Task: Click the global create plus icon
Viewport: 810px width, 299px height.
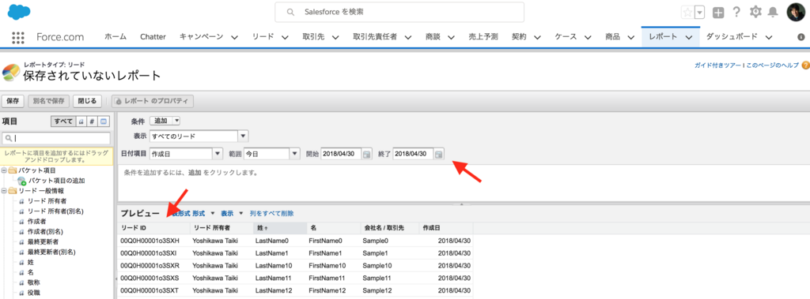Action: [718, 13]
